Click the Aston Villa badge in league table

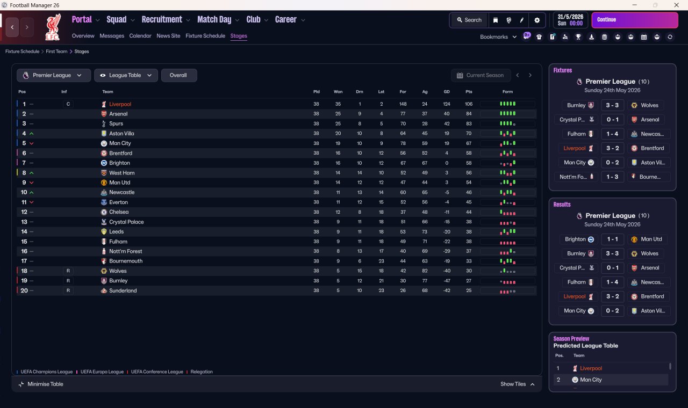[104, 133]
